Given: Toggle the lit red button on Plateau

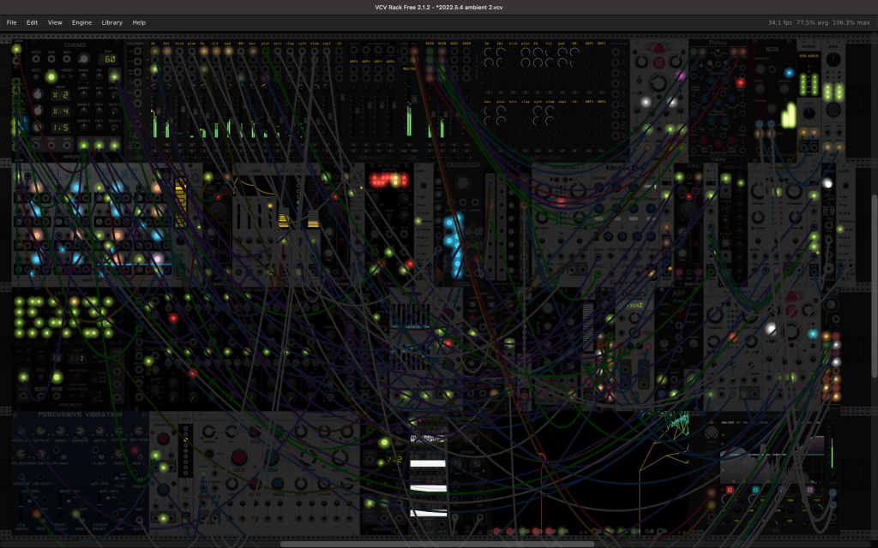Looking at the screenshot, I should pyautogui.click(x=741, y=83).
